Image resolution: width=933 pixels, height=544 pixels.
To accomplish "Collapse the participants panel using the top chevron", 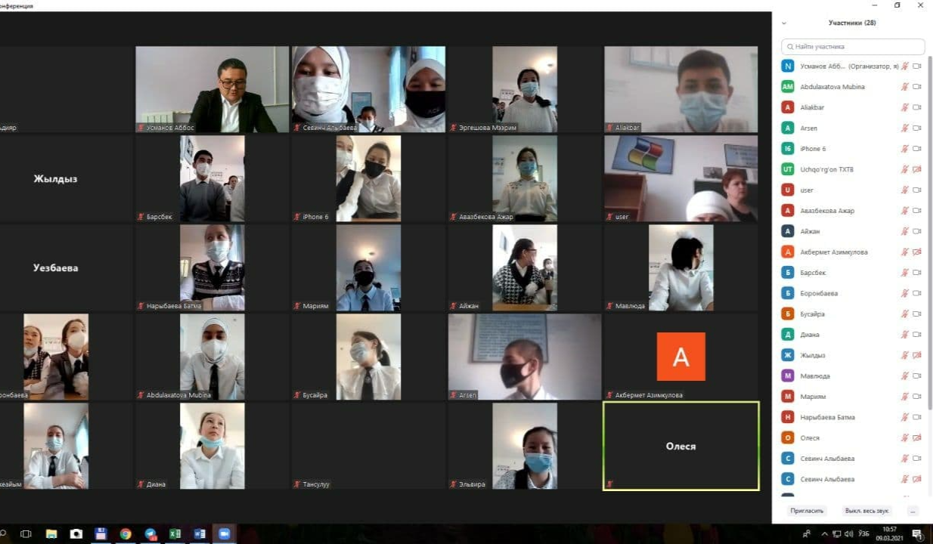I will point(784,23).
